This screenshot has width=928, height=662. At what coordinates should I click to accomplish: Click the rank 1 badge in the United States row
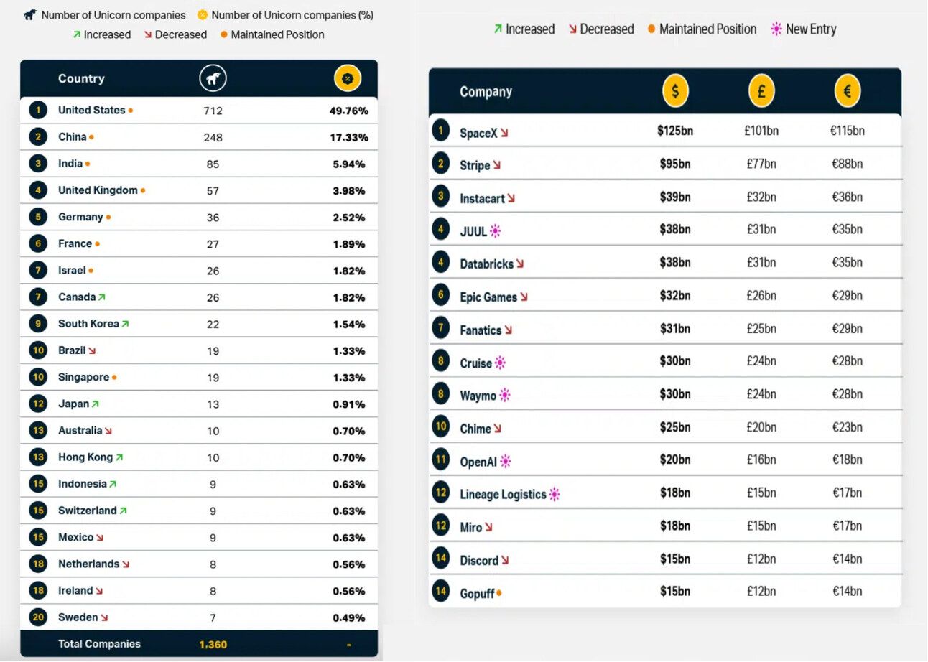pyautogui.click(x=38, y=110)
